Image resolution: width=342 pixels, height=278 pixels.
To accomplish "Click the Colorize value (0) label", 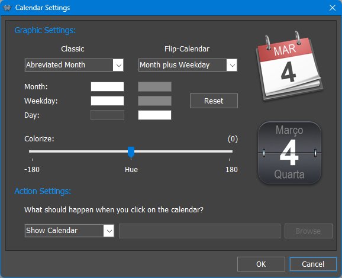I will [233, 138].
